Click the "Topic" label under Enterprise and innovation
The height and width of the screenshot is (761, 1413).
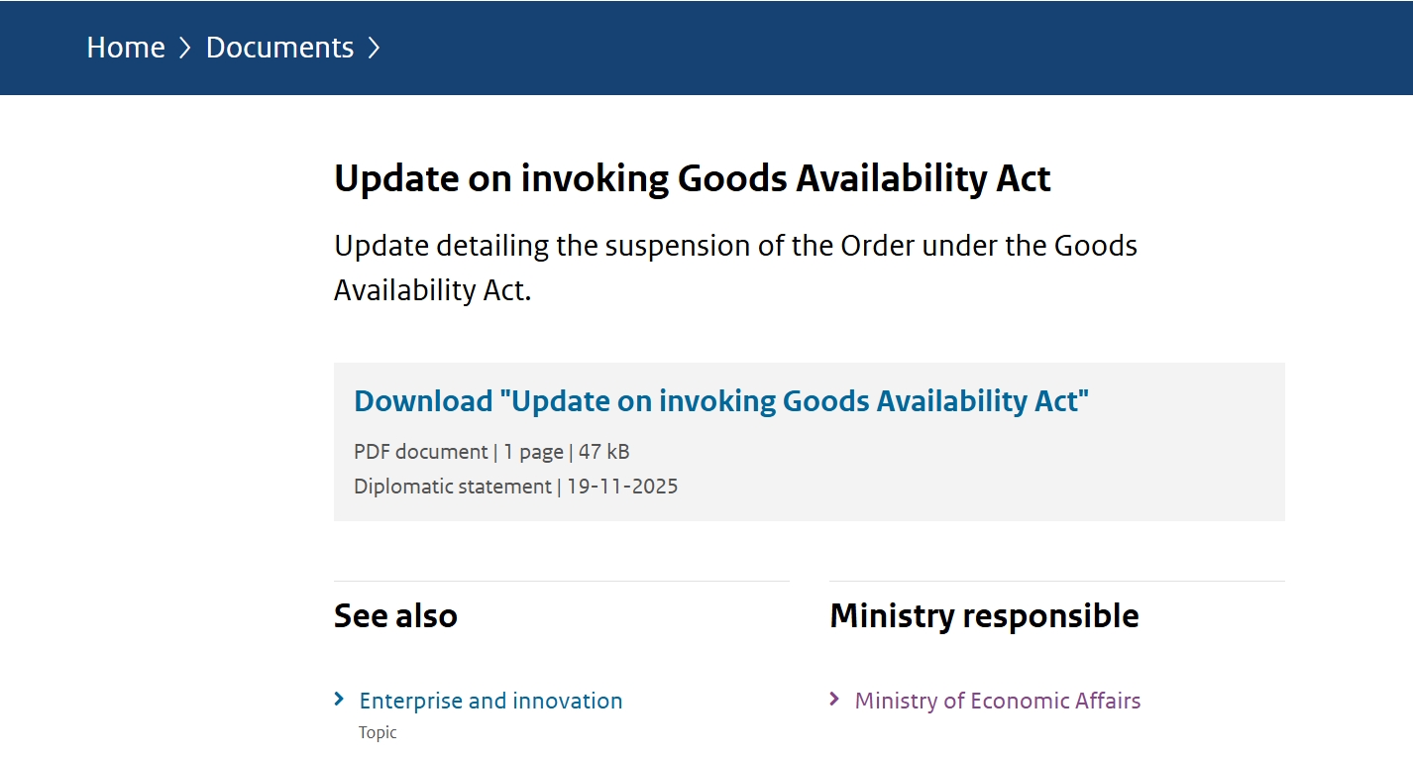pos(378,733)
